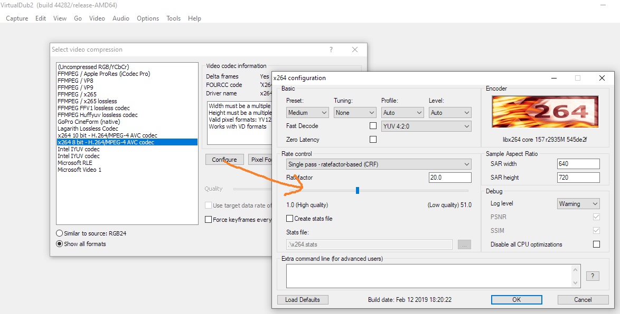620x314 pixels.
Task: Close the Select video compression dialog
Action: tap(355, 50)
